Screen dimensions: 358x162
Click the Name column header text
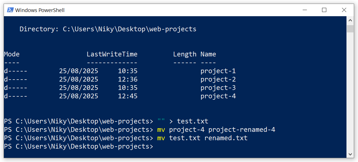(x=208, y=54)
